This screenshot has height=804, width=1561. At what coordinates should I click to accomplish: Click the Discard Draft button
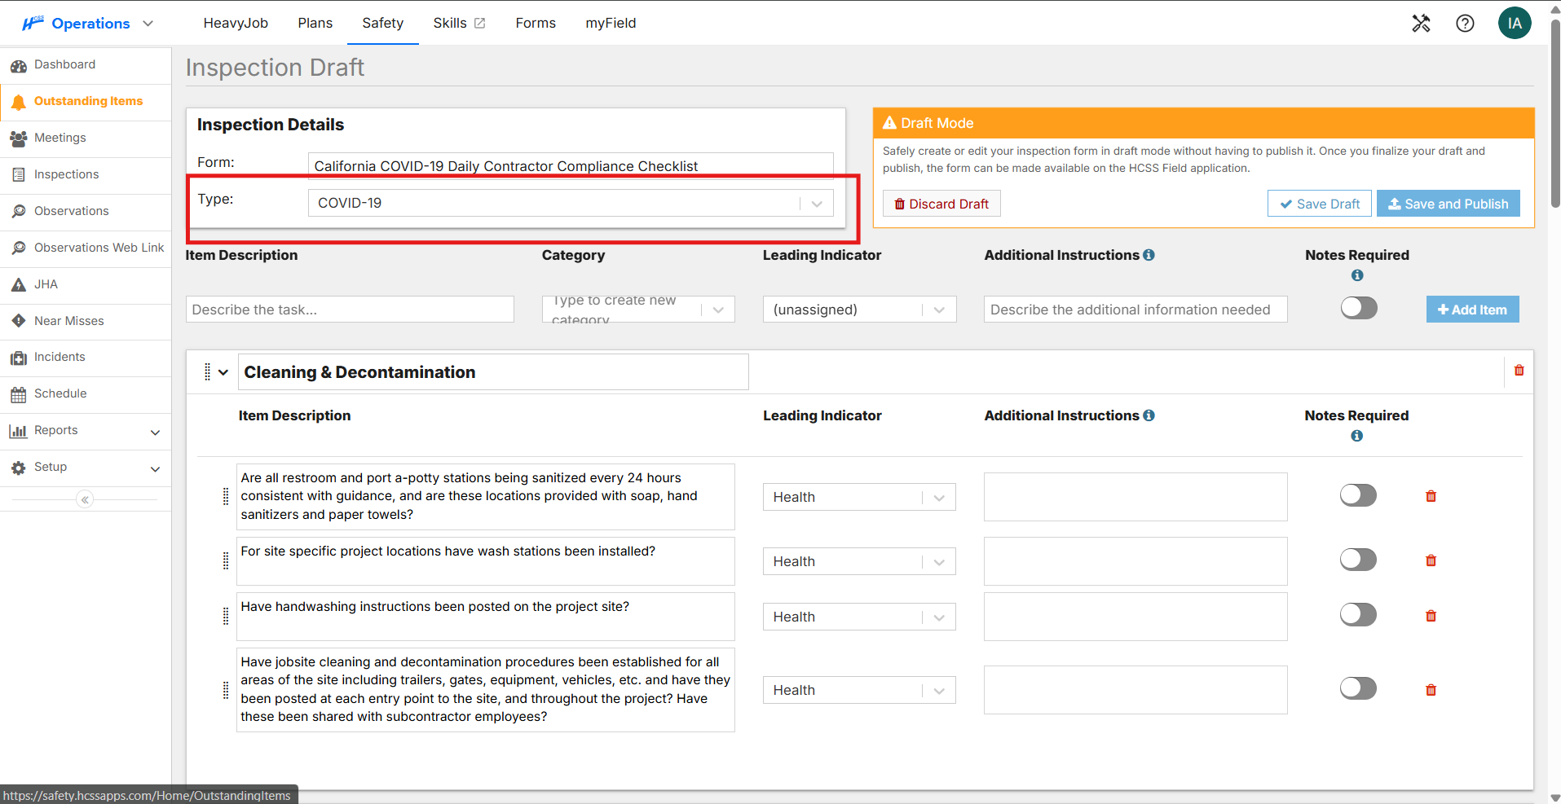(x=941, y=204)
